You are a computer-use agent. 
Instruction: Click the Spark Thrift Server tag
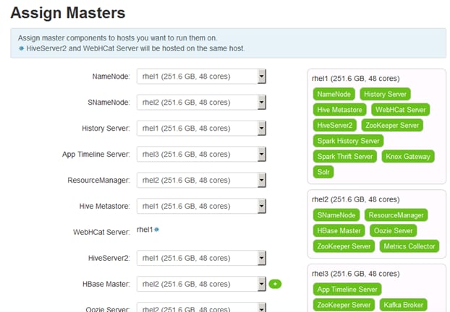click(x=344, y=157)
